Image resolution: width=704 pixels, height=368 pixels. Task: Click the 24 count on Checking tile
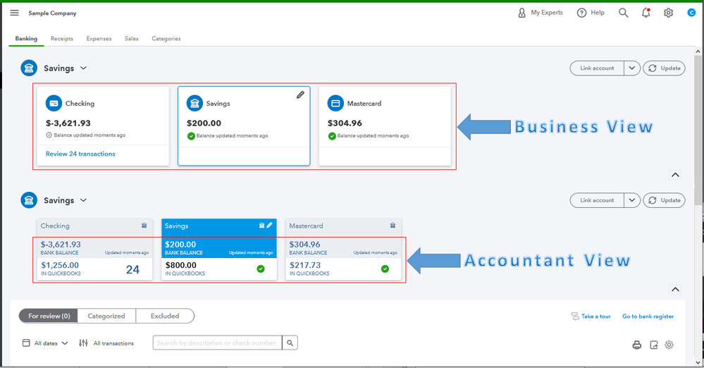click(132, 269)
